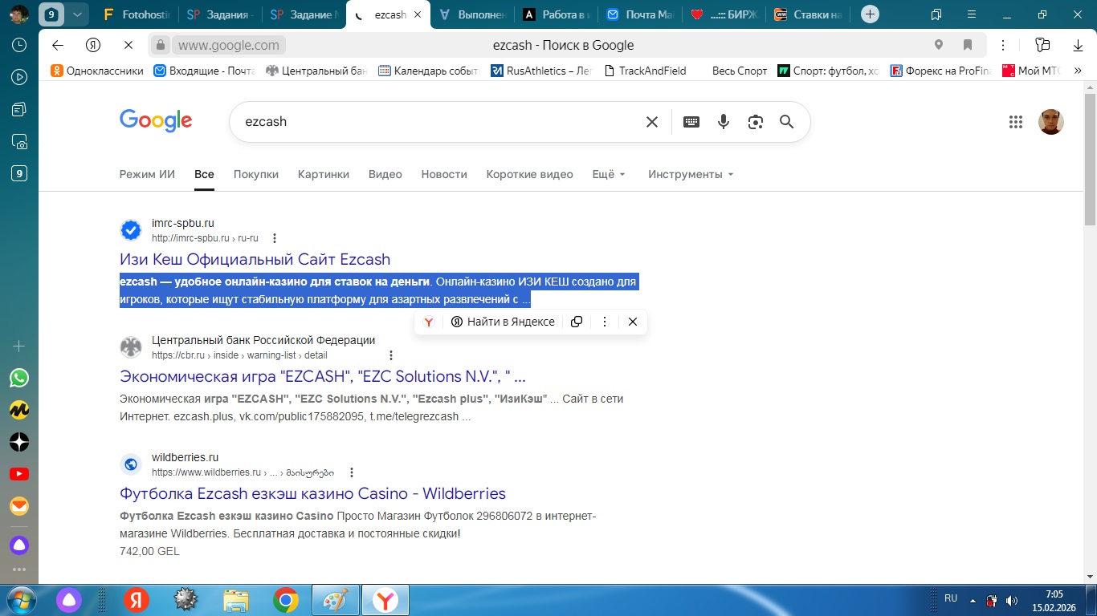Open Google on-screen keyboard input tool
Image resolution: width=1097 pixels, height=616 pixels.
(x=691, y=122)
